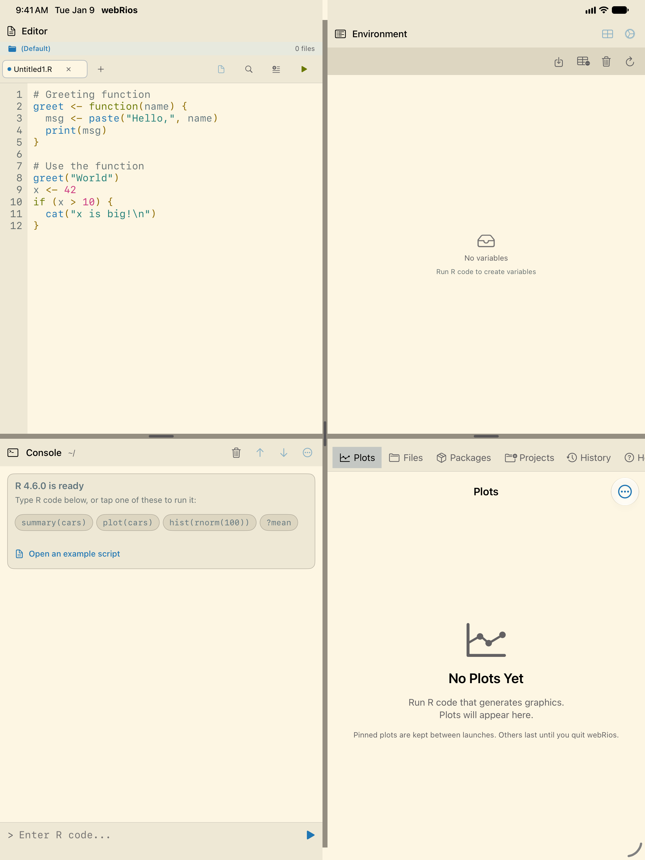Add a new editor tab with plus
Screen dimensions: 645x860
[101, 69]
